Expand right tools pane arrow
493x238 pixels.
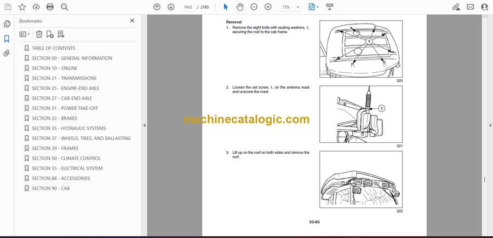(490, 125)
